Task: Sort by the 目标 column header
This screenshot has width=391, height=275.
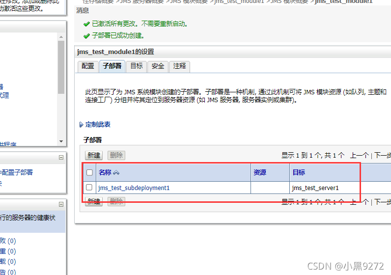Action: 299,172
